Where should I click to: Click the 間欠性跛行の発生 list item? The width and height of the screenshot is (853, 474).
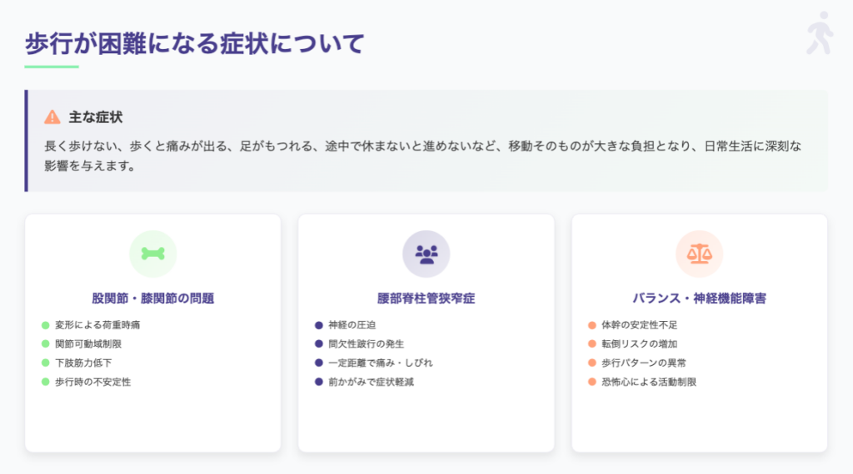coord(366,343)
